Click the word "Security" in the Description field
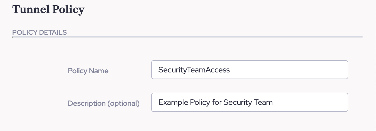Screen dimensions: 376x131 coord(237,102)
